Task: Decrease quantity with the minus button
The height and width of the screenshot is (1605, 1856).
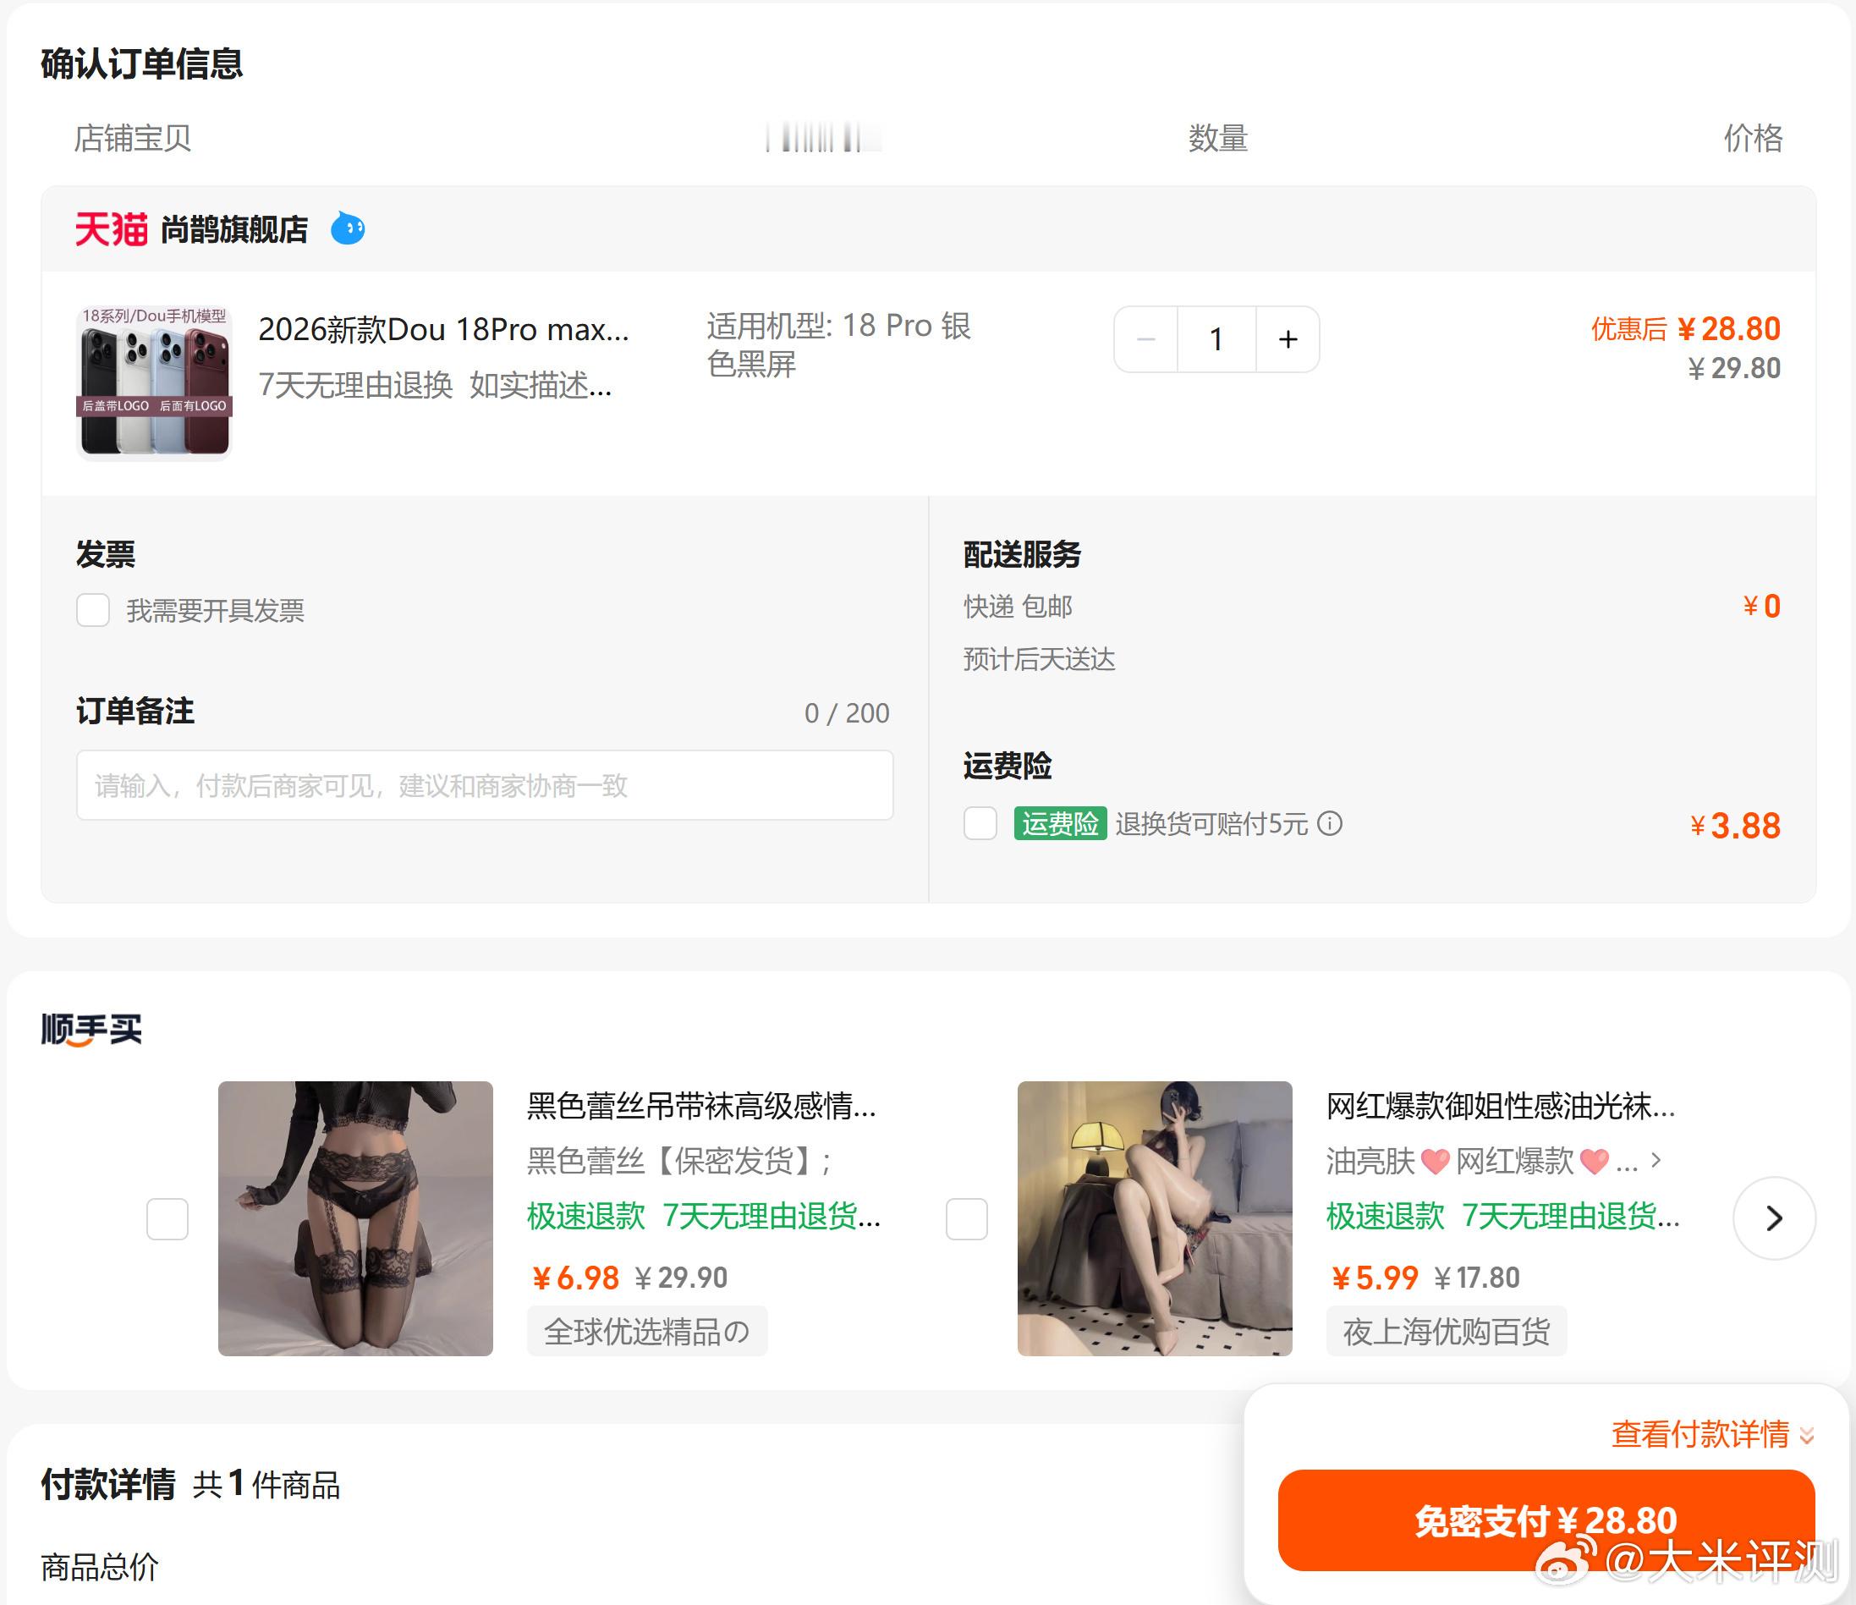Action: (x=1145, y=339)
